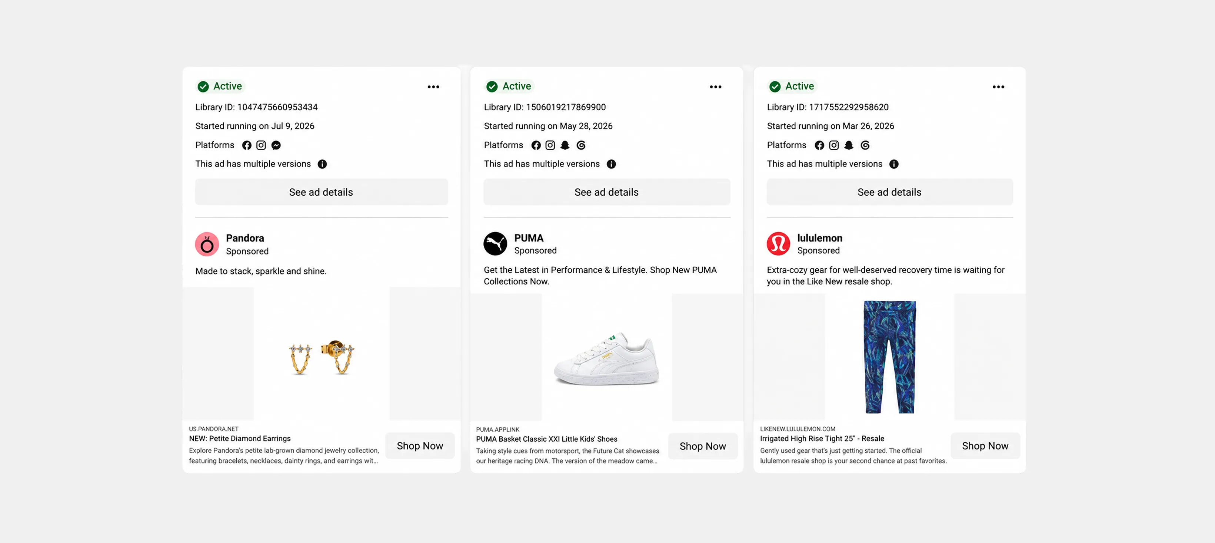1215x543 pixels.
Task: Click headline 'NEW: Petite Diamond Earrings'
Action: tap(240, 438)
